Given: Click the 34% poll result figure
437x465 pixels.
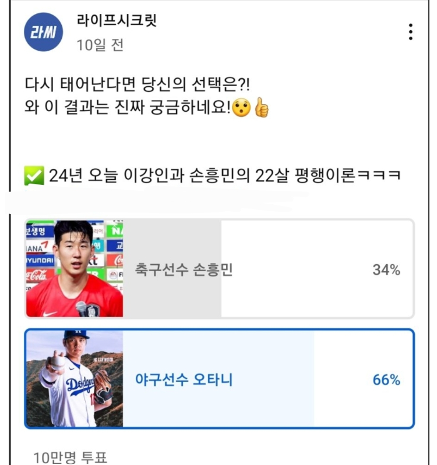Looking at the screenshot, I should coord(386,270).
